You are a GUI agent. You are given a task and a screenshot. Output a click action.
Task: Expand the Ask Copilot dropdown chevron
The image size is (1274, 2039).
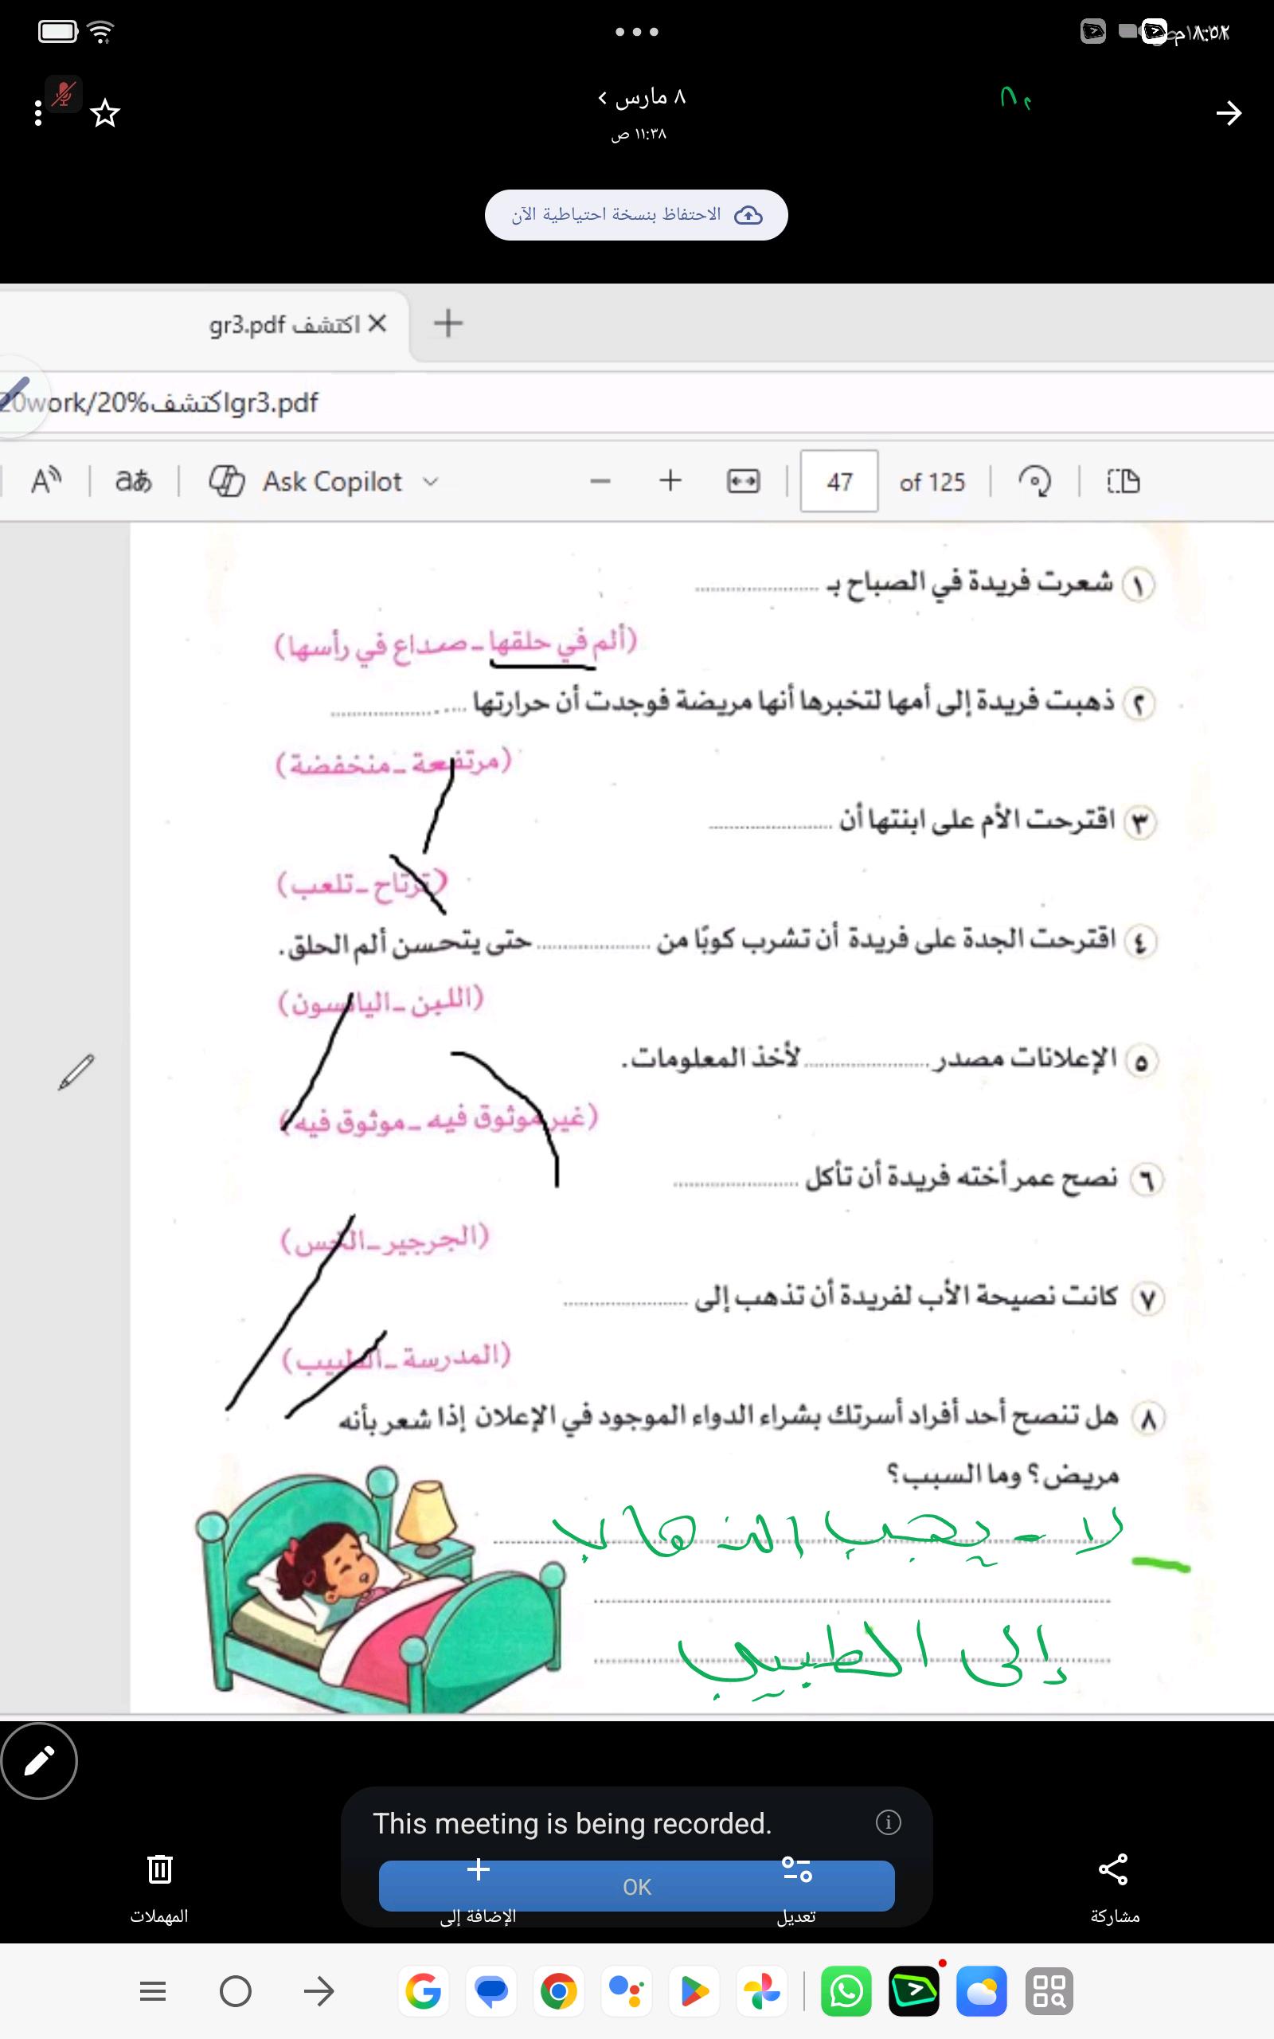tap(431, 482)
